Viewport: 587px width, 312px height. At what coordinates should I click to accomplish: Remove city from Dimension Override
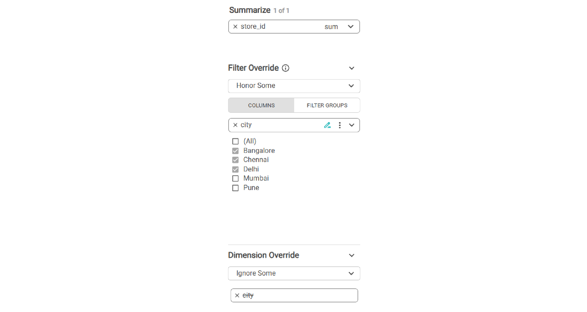tap(237, 295)
